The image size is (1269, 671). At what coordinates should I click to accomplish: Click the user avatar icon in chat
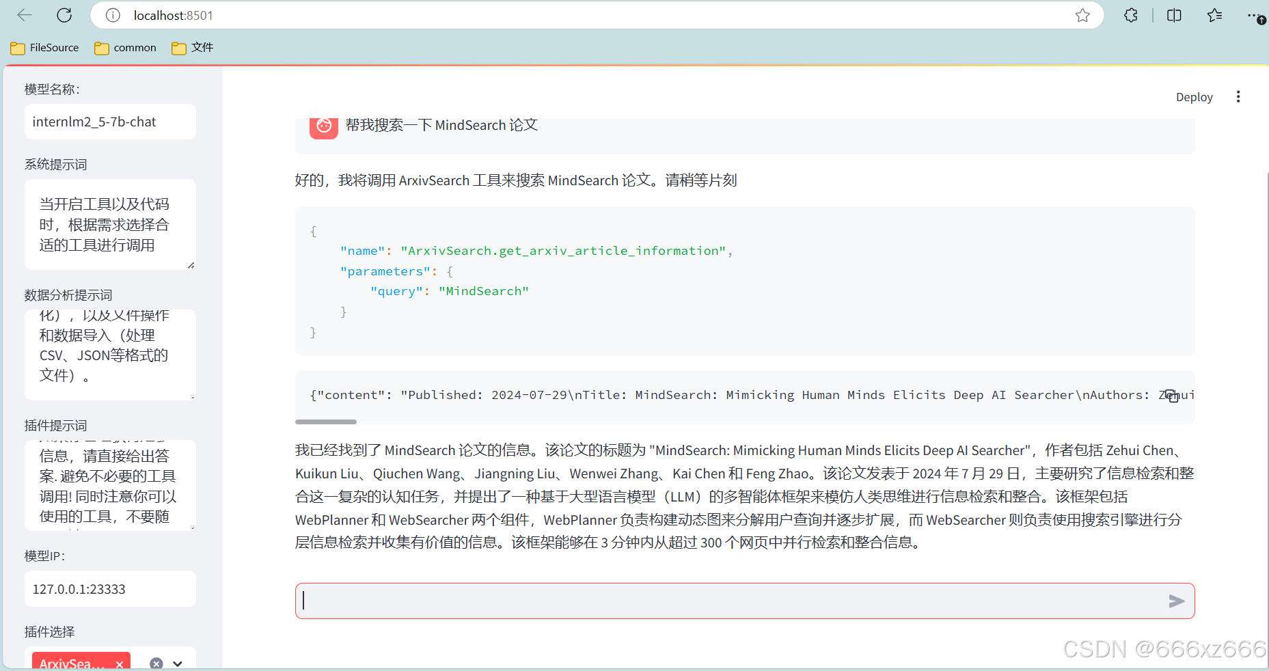point(323,127)
